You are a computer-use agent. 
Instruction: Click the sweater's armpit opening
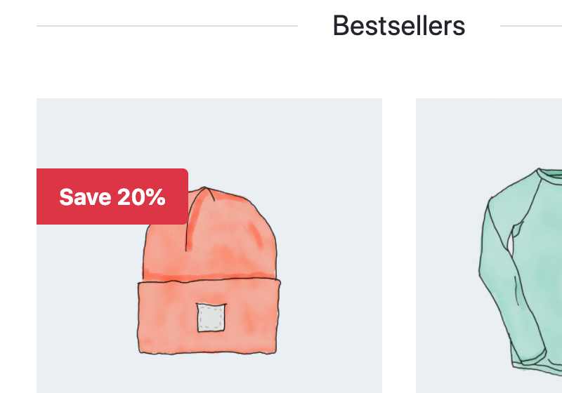(x=511, y=241)
